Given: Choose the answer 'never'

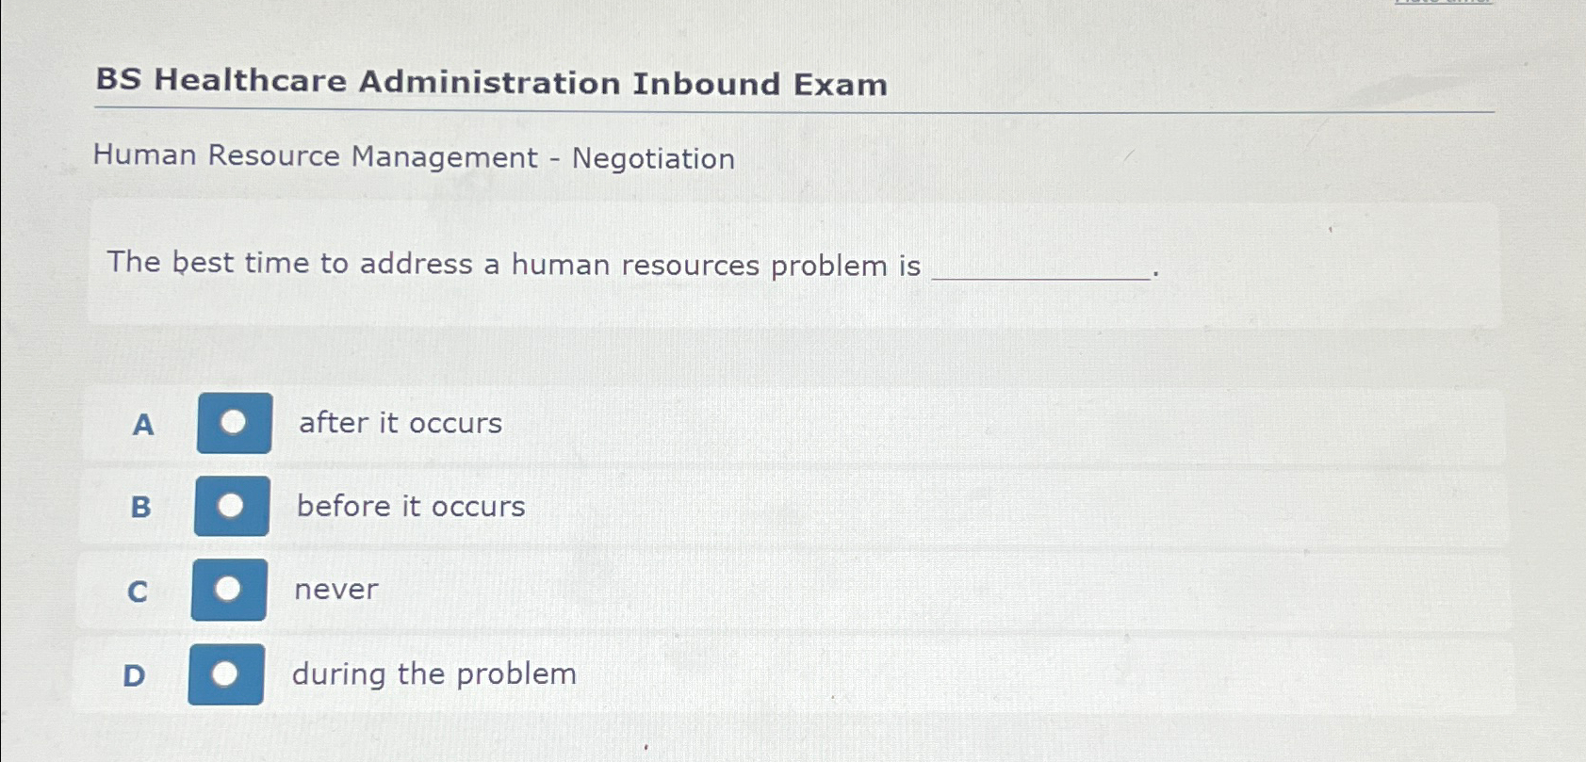Looking at the screenshot, I should pyautogui.click(x=335, y=590).
